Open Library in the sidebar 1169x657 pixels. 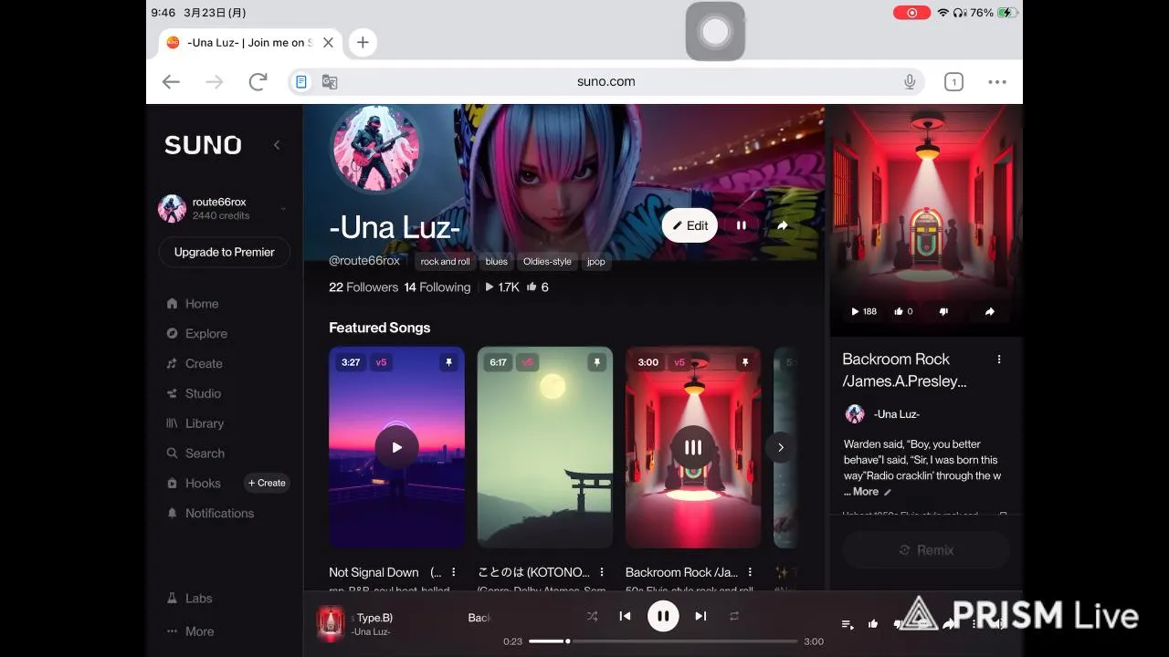pos(195,423)
